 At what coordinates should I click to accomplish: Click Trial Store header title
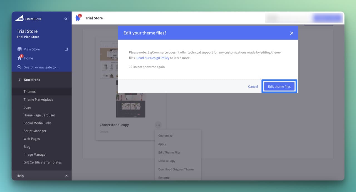(x=94, y=18)
